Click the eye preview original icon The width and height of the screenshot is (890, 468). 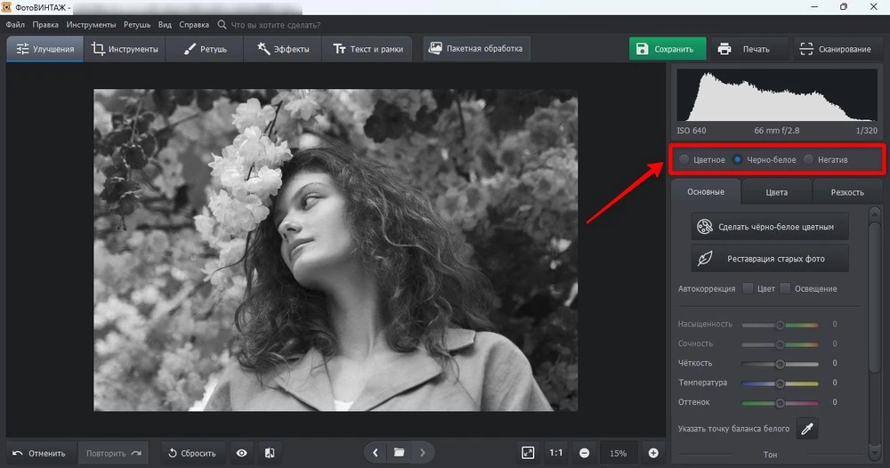(x=241, y=453)
